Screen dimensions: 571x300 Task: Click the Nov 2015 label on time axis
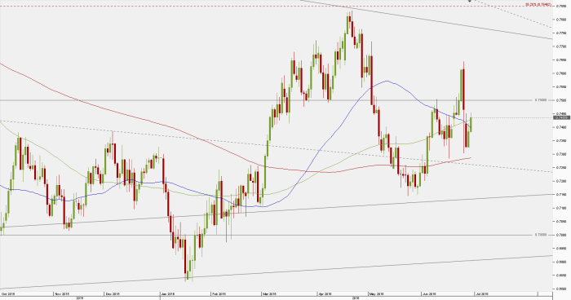pyautogui.click(x=61, y=293)
